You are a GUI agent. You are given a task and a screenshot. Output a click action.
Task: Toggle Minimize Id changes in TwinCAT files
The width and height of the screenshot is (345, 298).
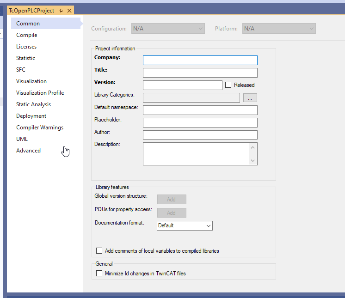99,274
